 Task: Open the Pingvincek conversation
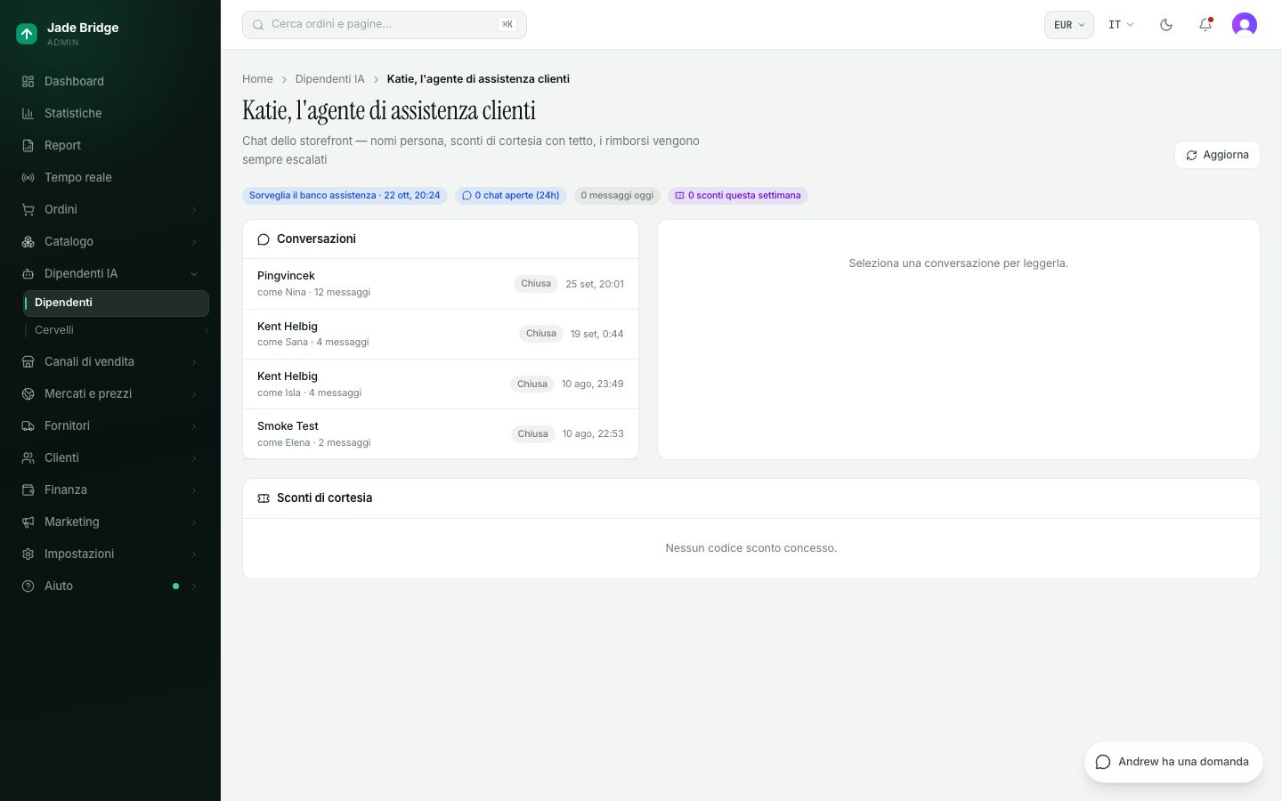click(x=441, y=284)
